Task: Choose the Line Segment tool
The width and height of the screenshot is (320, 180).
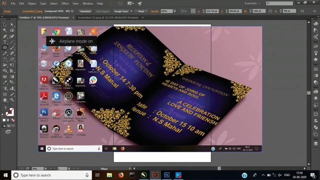Action: [12, 42]
